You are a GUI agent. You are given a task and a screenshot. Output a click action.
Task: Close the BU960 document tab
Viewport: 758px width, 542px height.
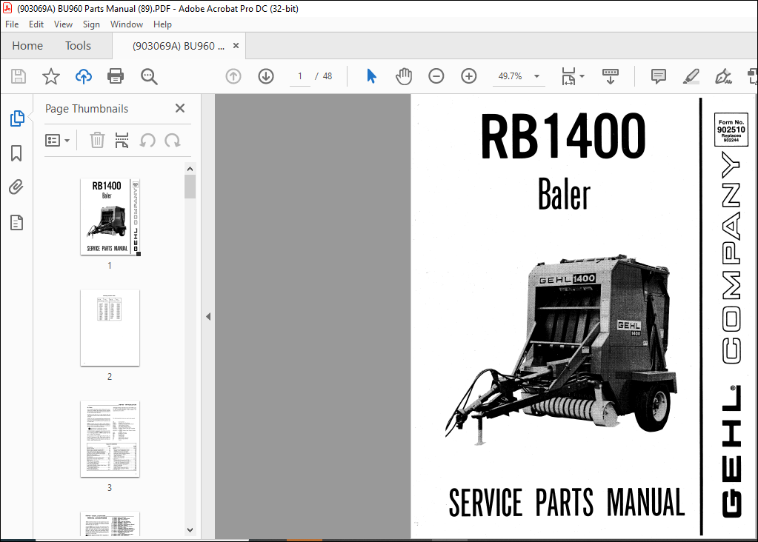pyautogui.click(x=236, y=45)
